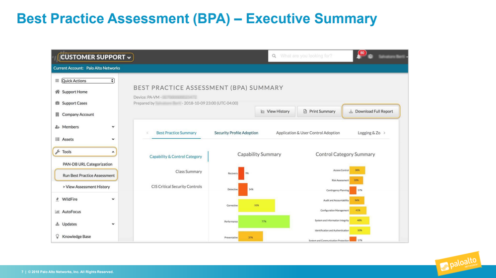Screen dimensions: 496x278
Task: Click the Tools wrench icon
Action: (x=57, y=152)
